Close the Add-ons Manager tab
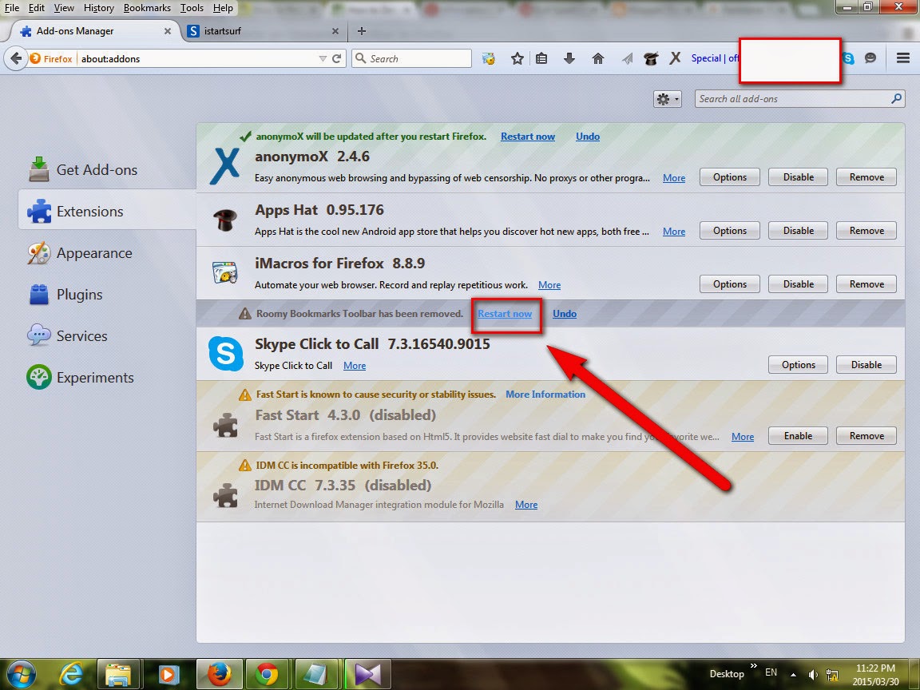This screenshot has width=920, height=690. (167, 31)
